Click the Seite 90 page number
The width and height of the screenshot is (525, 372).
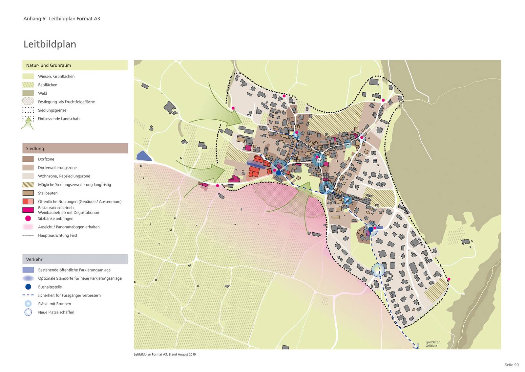512,365
